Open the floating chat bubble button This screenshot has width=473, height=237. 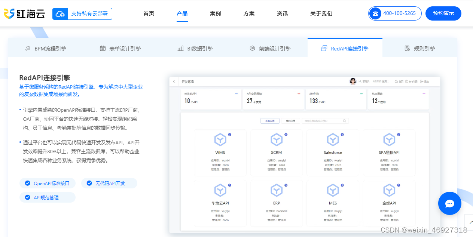point(450,203)
